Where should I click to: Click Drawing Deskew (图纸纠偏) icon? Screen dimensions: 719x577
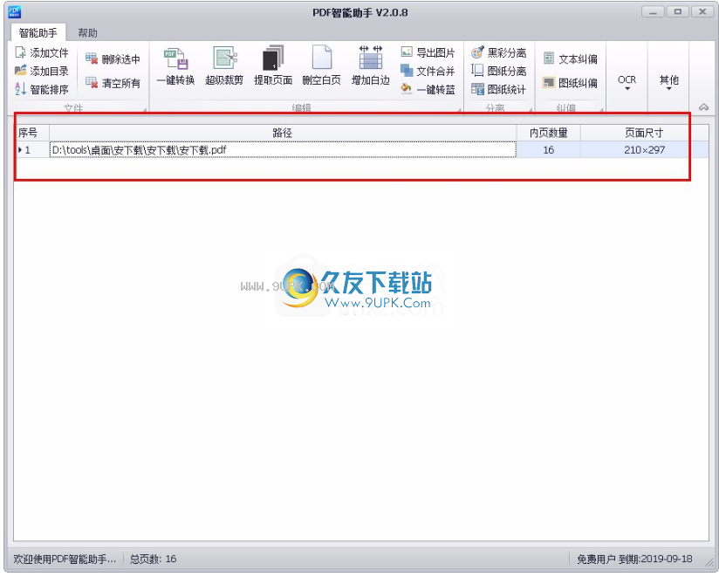pyautogui.click(x=549, y=83)
